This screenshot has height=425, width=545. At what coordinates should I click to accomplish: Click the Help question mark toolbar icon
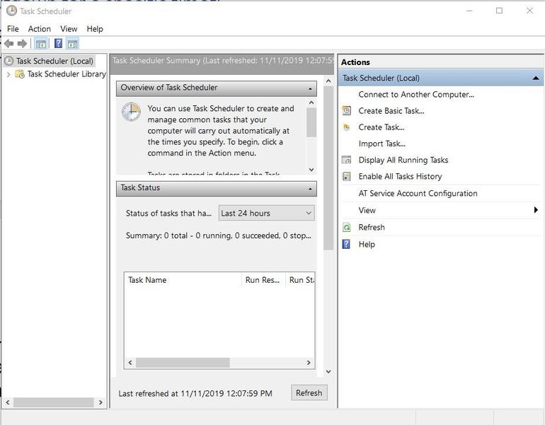[58, 43]
